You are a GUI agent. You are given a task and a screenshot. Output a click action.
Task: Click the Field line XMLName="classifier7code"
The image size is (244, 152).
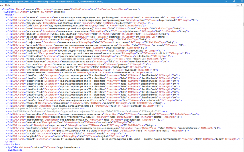(x=92, y=92)
